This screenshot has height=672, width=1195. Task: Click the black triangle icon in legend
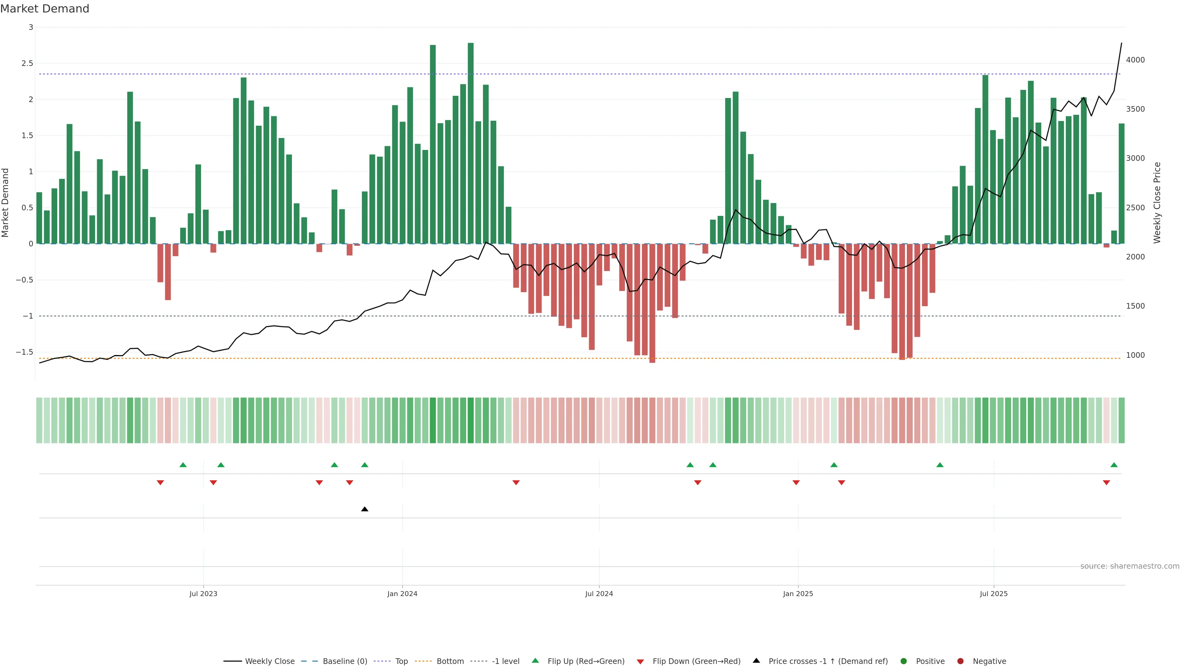[x=756, y=661]
